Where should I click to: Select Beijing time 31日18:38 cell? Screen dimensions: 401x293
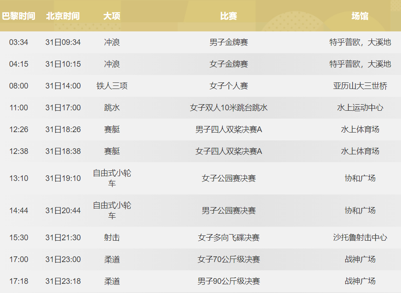click(63, 151)
